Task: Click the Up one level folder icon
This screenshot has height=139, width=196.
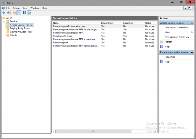Action: (14, 13)
